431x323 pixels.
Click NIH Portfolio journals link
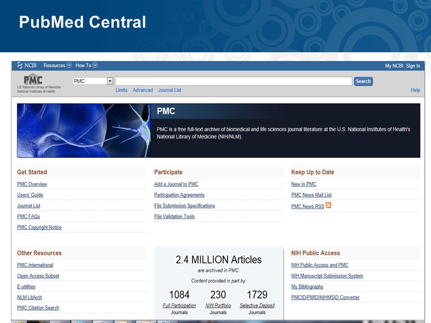pos(218,306)
